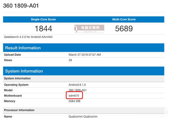Image resolution: width=169 pixels, height=118 pixels.
Task: Click the motherboard value 'sdm670'
Action: 74,96
